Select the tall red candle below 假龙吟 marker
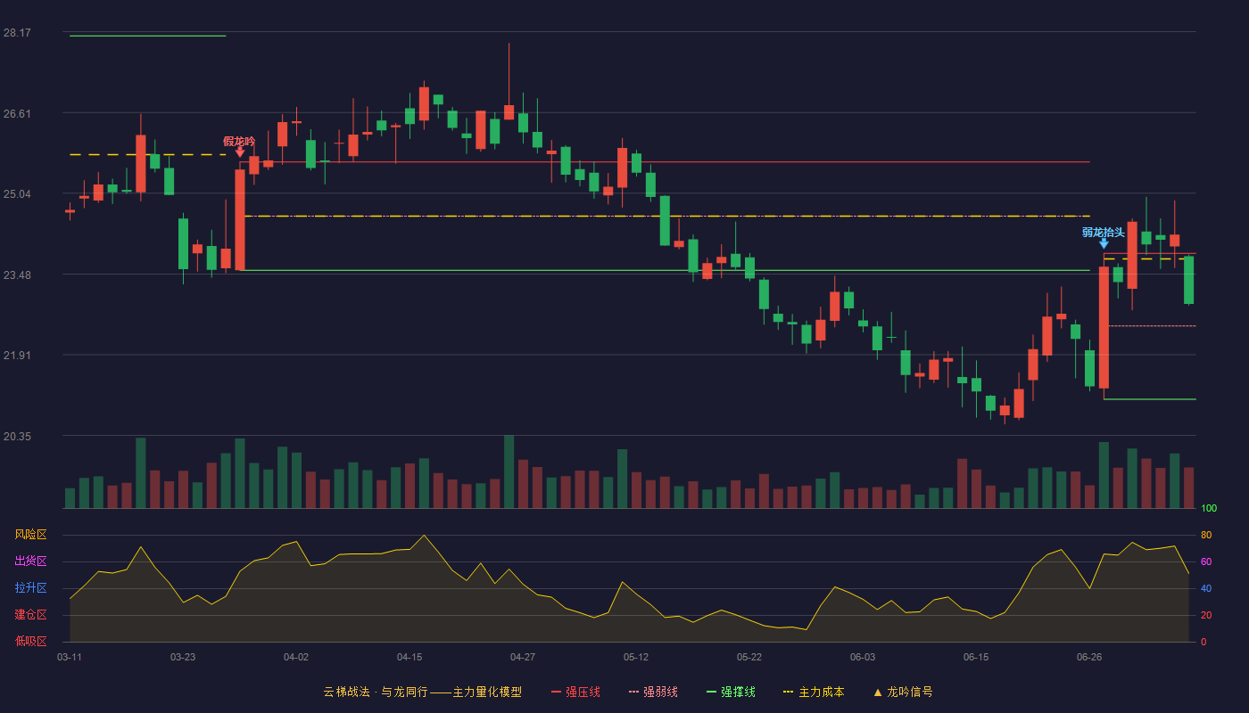The width and height of the screenshot is (1249, 713). pos(240,219)
